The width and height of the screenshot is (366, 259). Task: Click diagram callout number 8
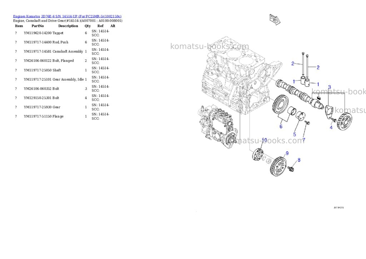(299, 160)
